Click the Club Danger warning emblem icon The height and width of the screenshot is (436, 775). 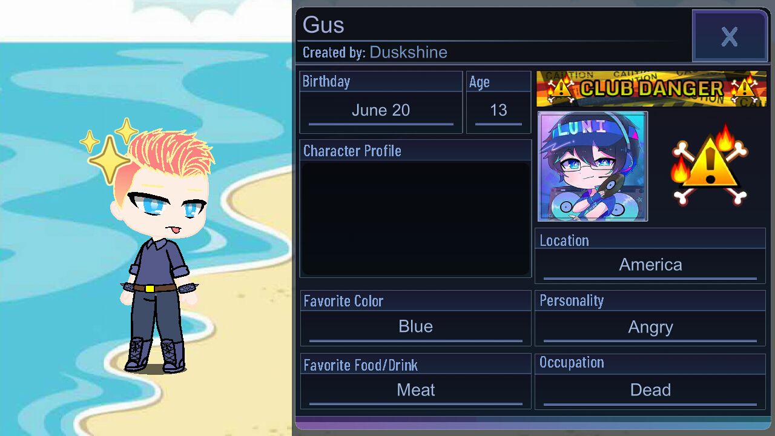(710, 165)
